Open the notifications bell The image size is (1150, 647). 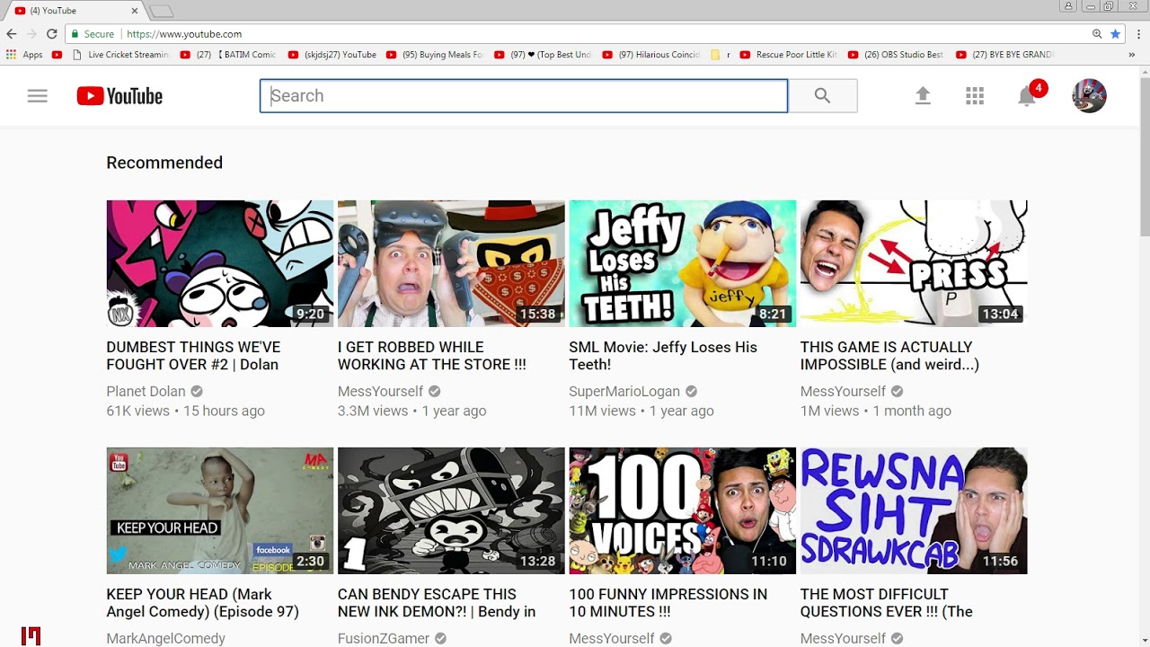1027,96
